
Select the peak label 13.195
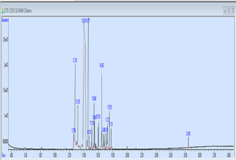[x=77, y=102]
